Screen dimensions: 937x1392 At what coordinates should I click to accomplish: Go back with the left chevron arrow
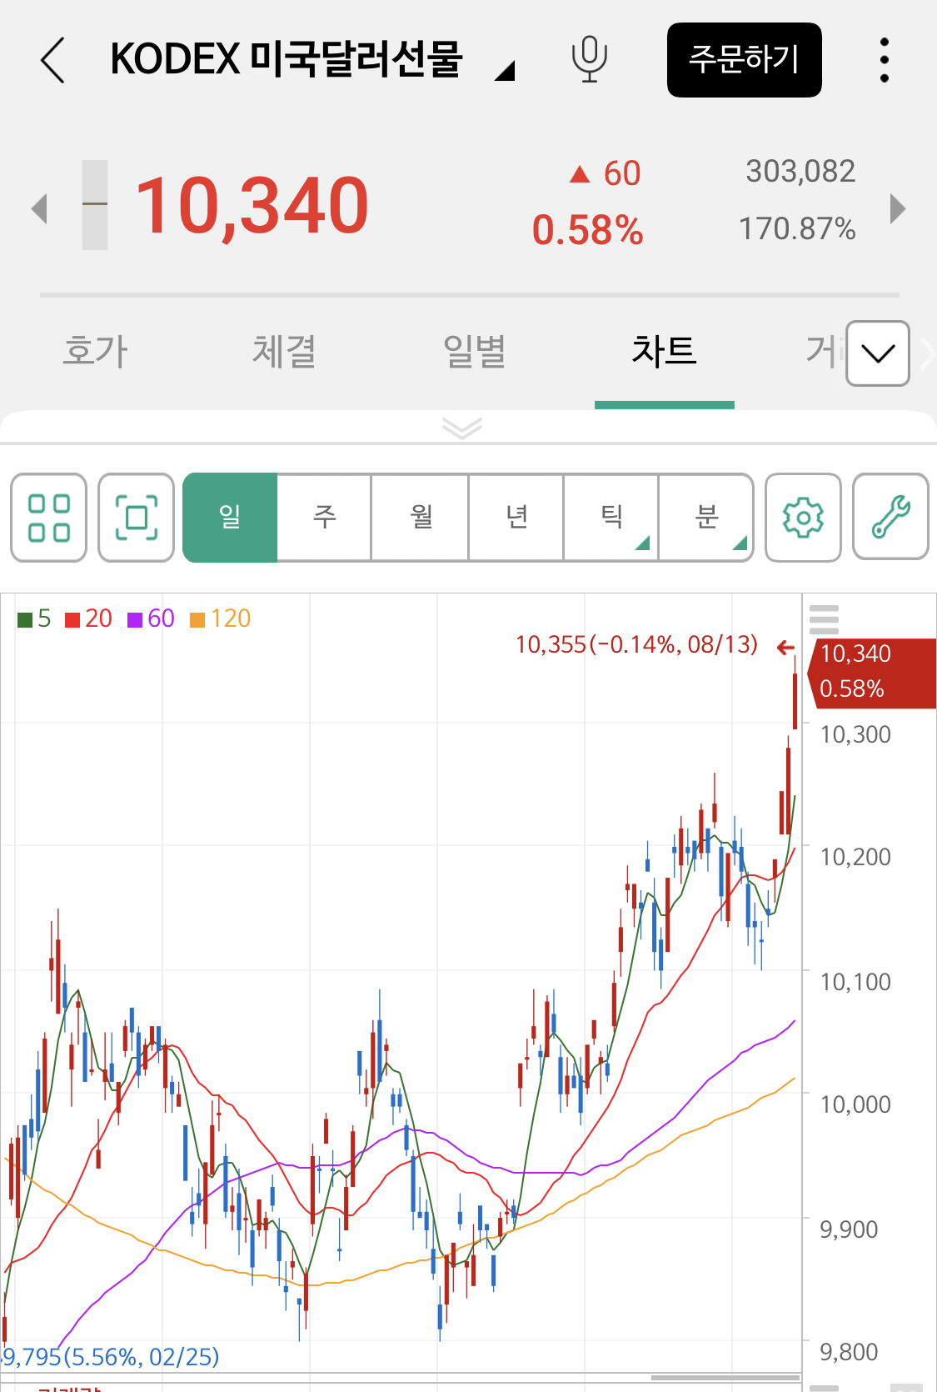tap(52, 60)
